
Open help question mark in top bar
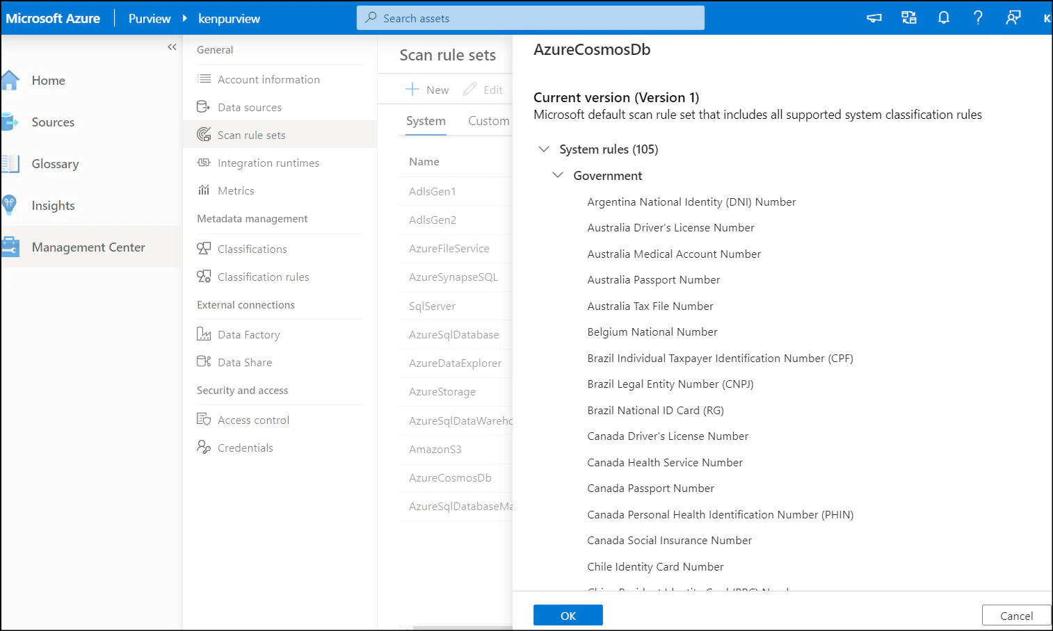click(x=978, y=18)
